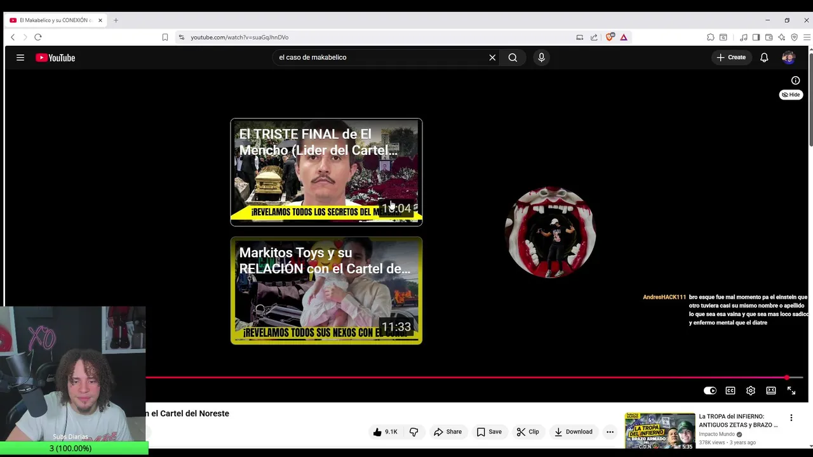Image resolution: width=813 pixels, height=457 pixels.
Task: Like the video with 9.1K likes
Action: (x=385, y=432)
